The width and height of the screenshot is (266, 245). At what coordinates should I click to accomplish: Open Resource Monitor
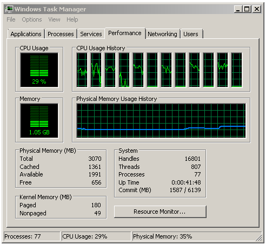(160, 212)
